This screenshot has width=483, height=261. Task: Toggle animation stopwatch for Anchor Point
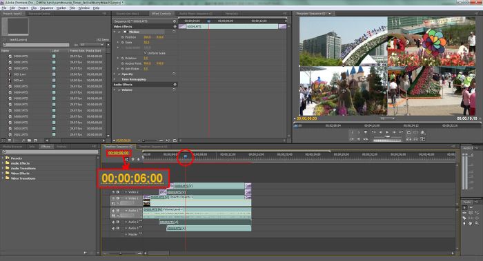pyautogui.click(x=122, y=63)
